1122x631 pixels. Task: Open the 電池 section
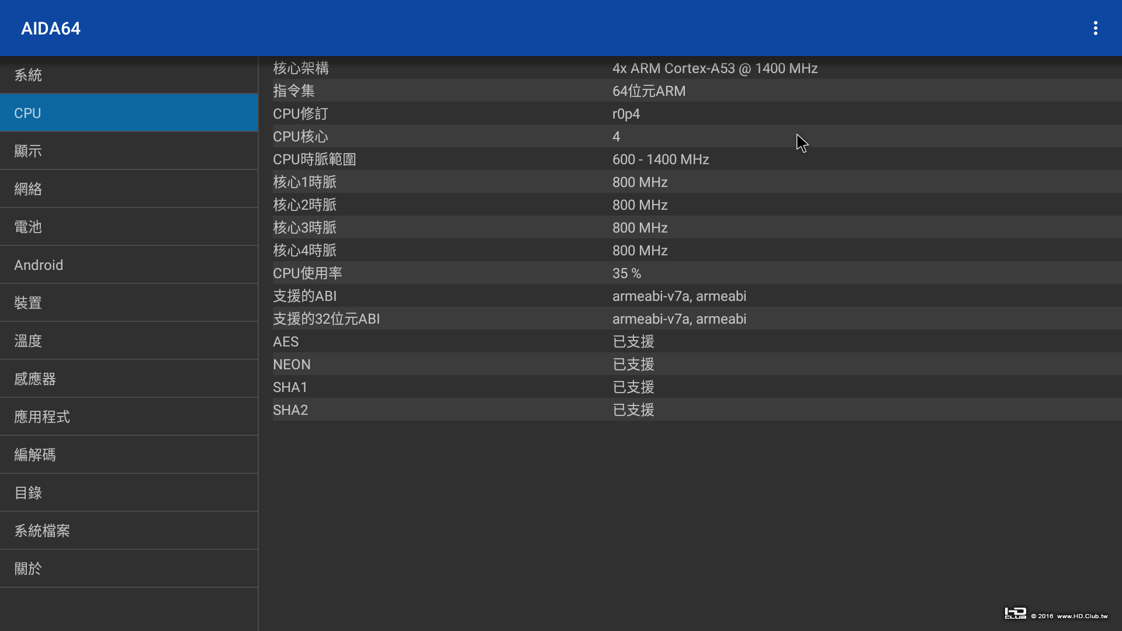click(x=129, y=227)
